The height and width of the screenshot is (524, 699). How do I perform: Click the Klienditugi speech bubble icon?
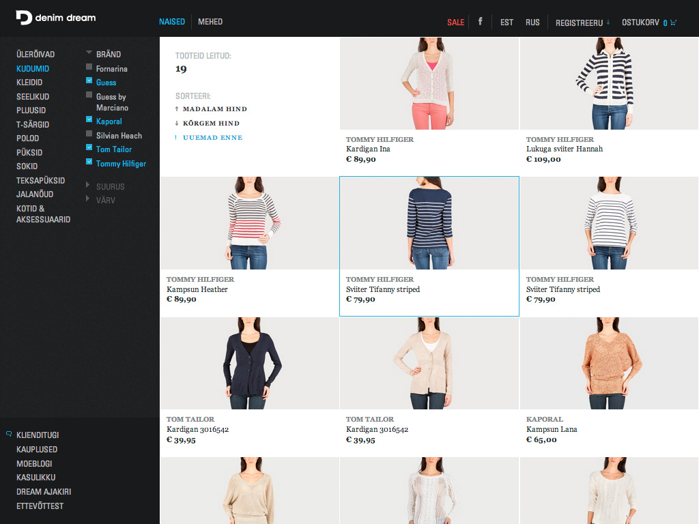pos(9,434)
